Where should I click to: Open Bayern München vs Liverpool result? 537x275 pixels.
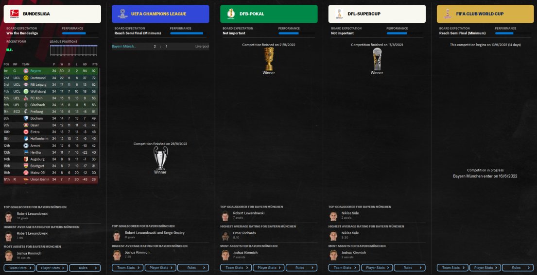(160, 46)
